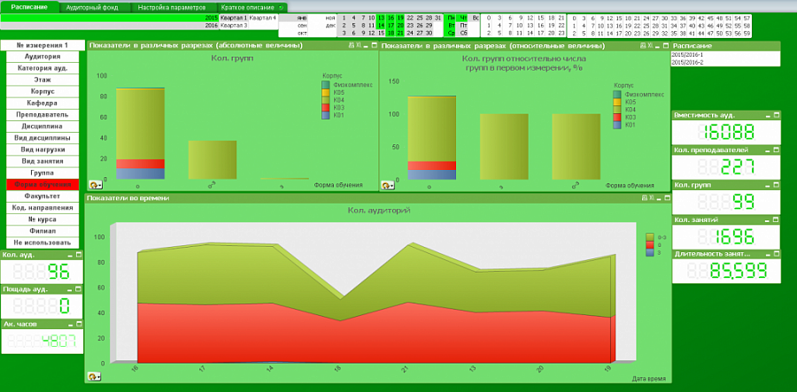
Task: Click the red К03 legend swatch in the absolute chart
Action: pyautogui.click(x=326, y=107)
